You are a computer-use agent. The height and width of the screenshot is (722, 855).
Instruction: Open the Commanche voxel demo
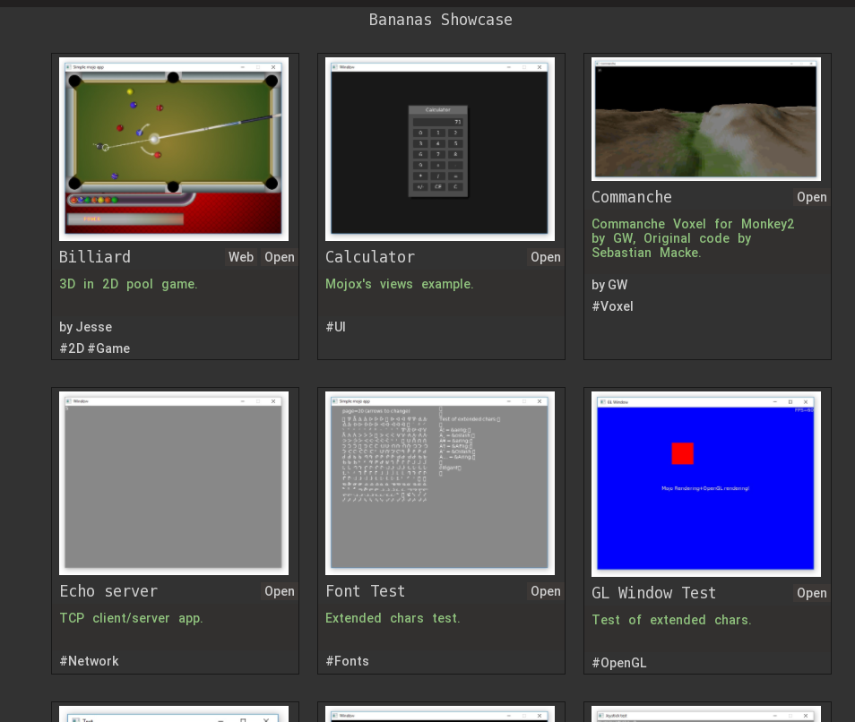[811, 197]
